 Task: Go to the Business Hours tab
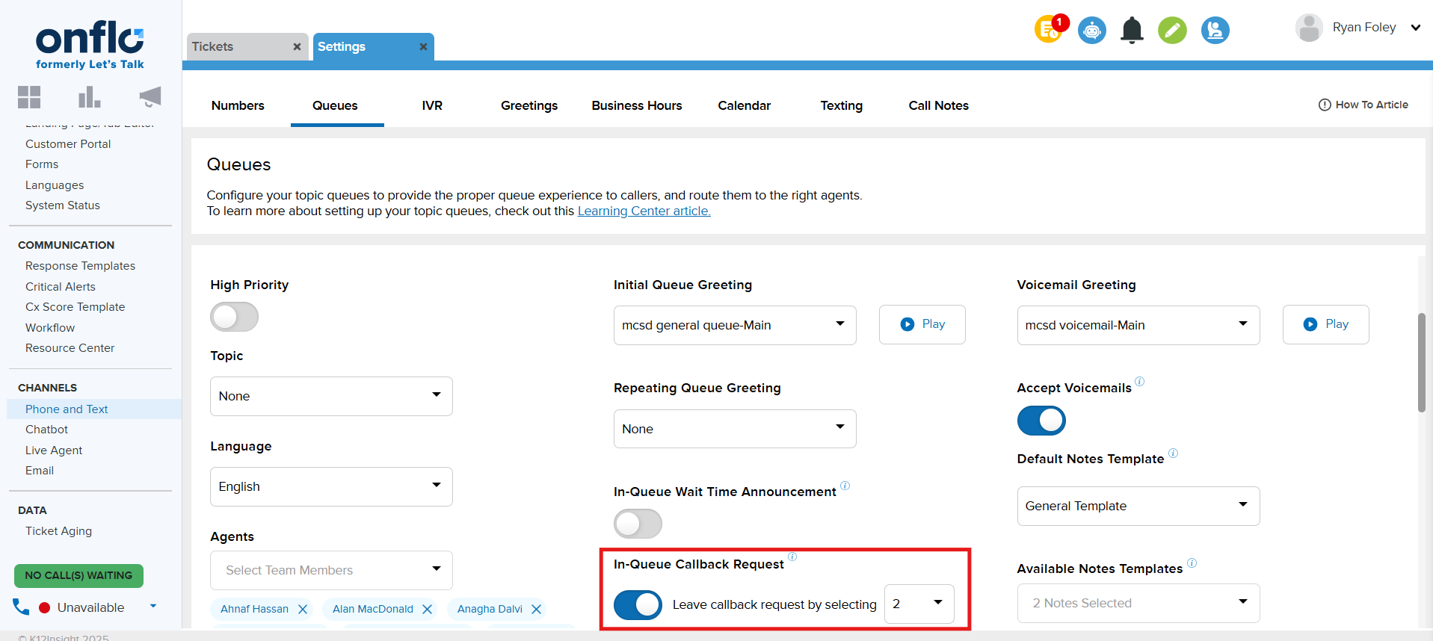coord(636,105)
